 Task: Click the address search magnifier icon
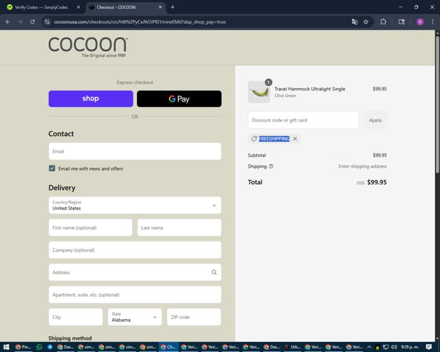click(214, 272)
